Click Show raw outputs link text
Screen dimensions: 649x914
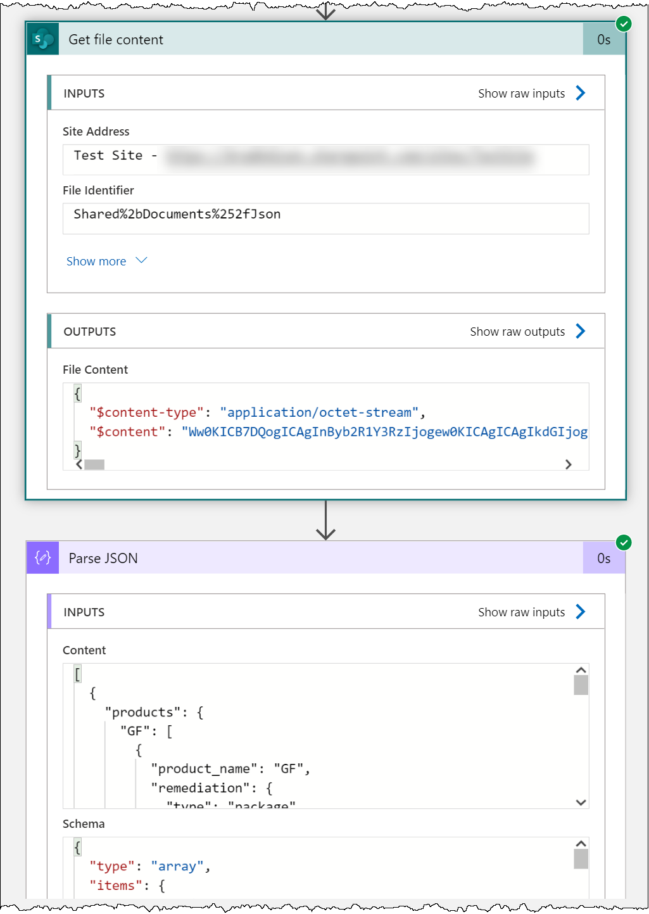(517, 332)
